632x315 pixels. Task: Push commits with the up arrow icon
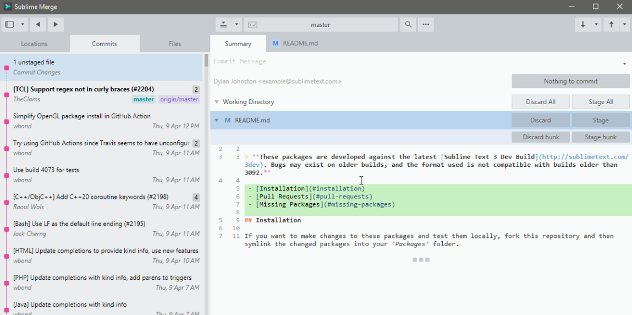point(611,25)
